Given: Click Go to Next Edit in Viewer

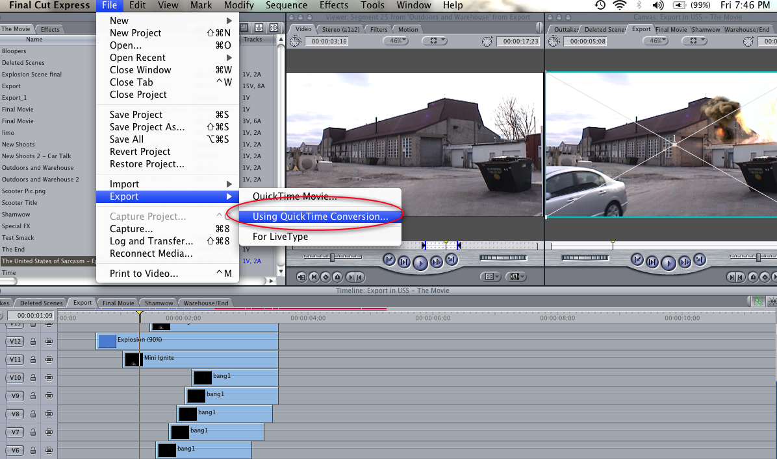Looking at the screenshot, I should coord(451,260).
